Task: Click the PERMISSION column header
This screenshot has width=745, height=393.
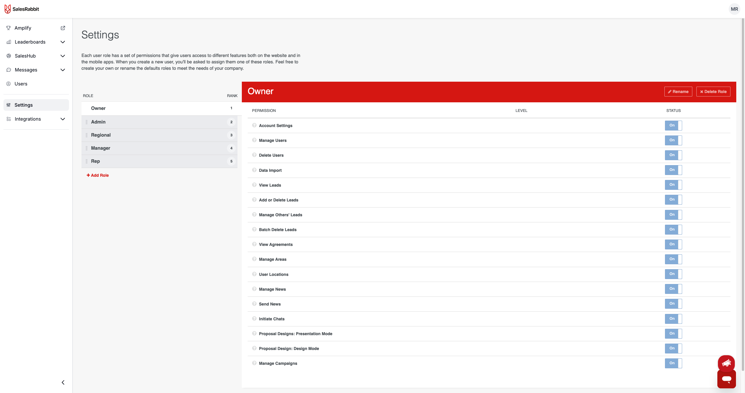Action: [x=264, y=111]
